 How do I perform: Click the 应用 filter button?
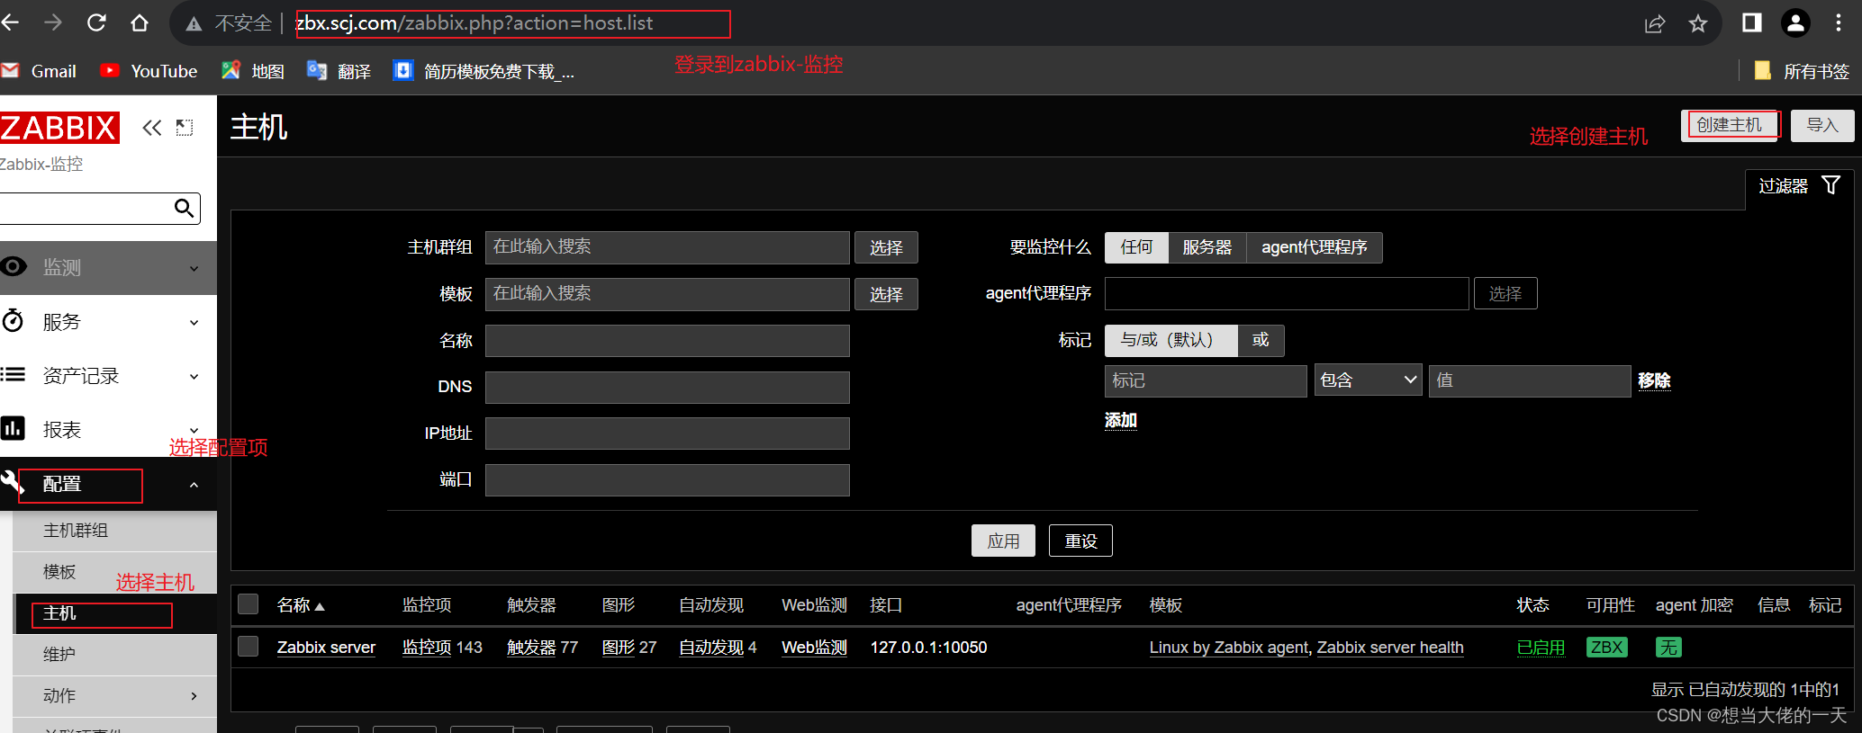point(1003,541)
